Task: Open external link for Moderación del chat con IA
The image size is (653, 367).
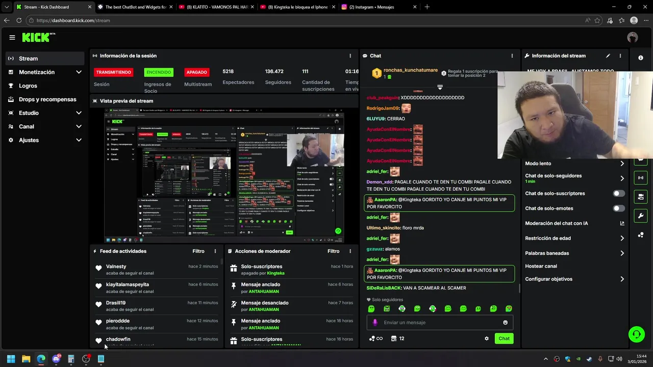Action: [x=622, y=223]
